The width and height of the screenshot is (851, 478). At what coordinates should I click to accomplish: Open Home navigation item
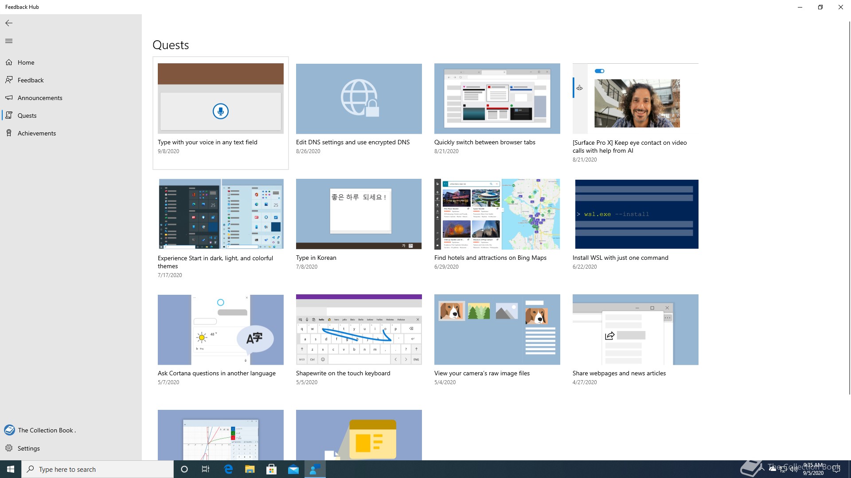click(x=71, y=62)
